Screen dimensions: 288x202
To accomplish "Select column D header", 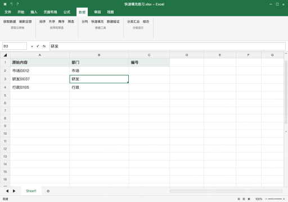I will coord(187,55).
